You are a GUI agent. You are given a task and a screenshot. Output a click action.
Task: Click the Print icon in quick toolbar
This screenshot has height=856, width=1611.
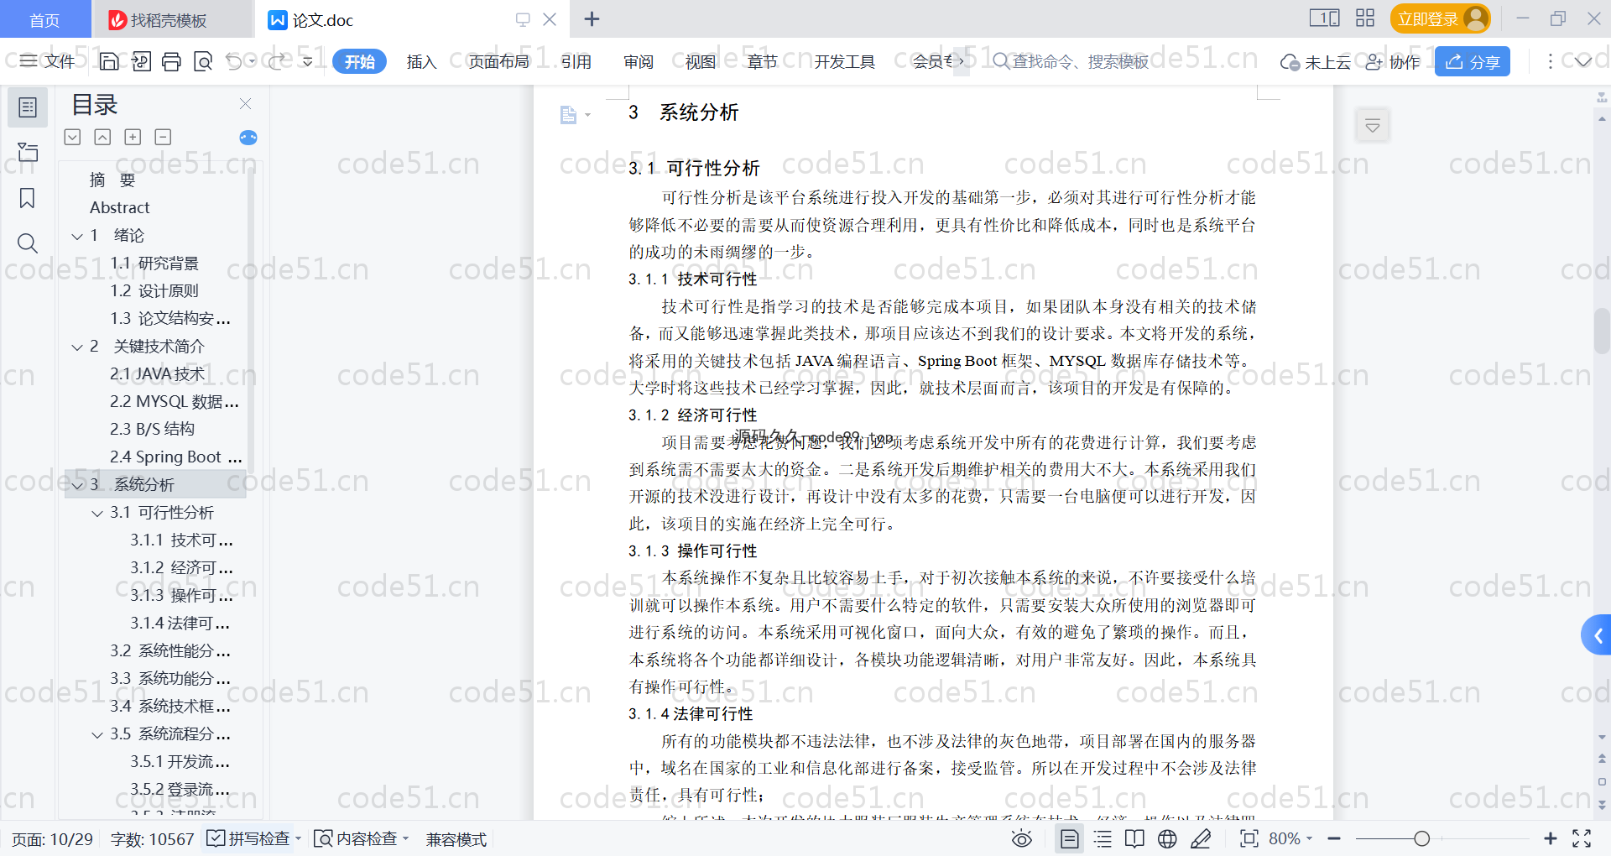(171, 61)
